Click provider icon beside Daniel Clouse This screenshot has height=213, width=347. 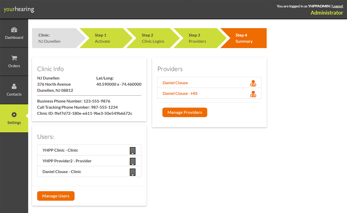[x=253, y=83]
